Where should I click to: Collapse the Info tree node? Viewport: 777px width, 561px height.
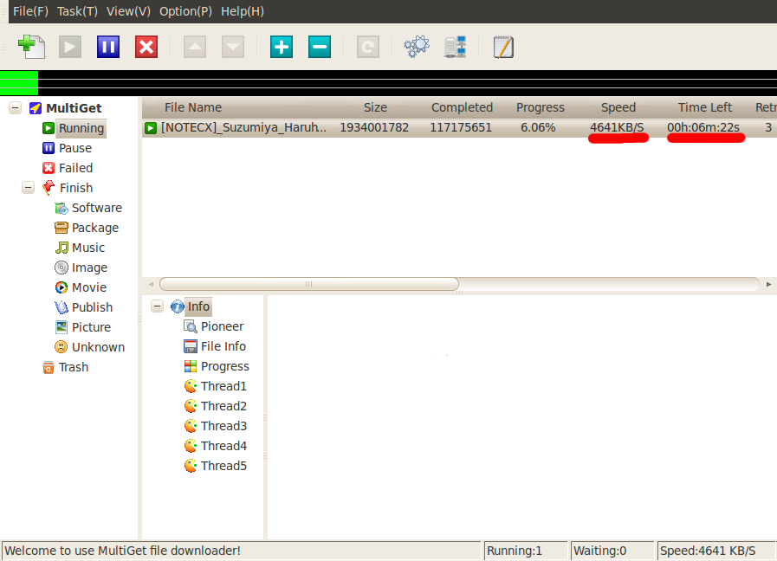click(157, 306)
